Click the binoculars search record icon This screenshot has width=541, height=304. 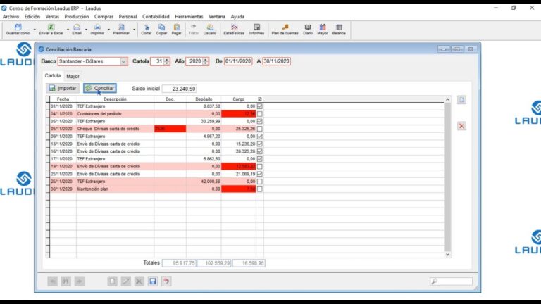point(66,281)
